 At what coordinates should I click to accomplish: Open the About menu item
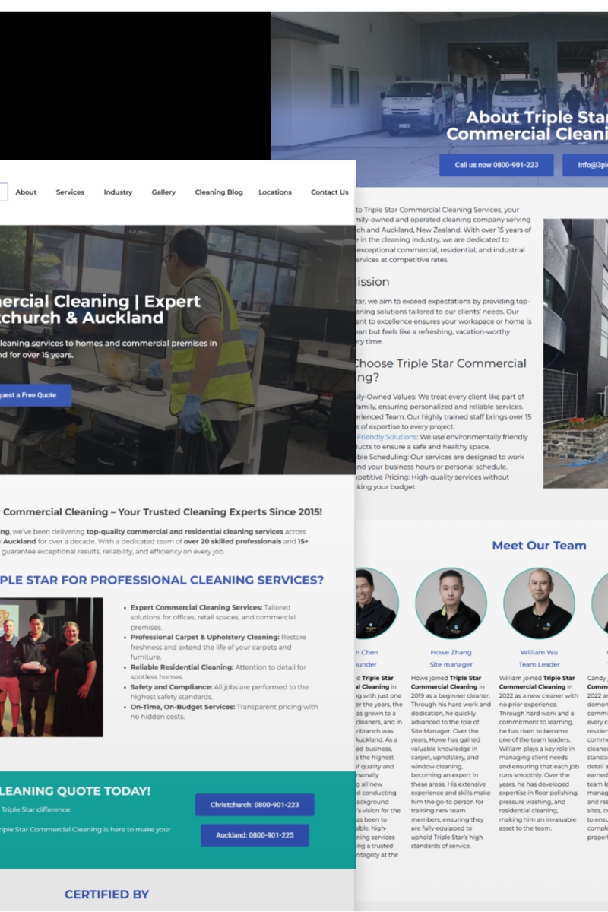coord(26,192)
